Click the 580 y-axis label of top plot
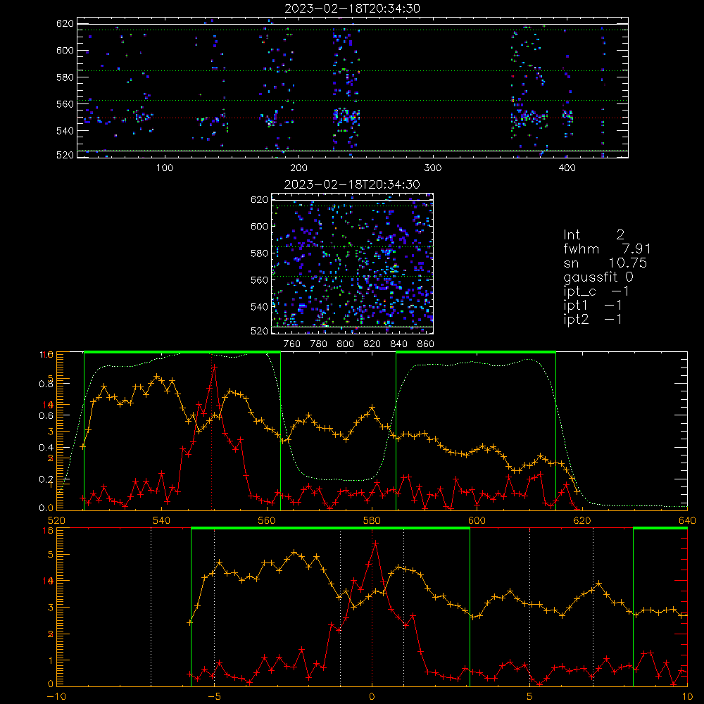This screenshot has width=704, height=704. (x=65, y=77)
